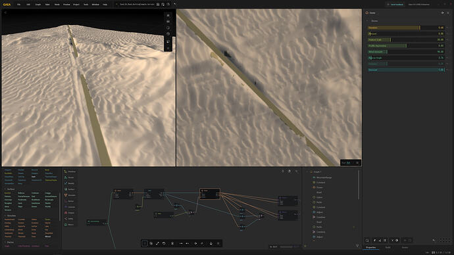The image size is (454, 255).
Task: Collapse the Simulate section in node list
Action: (x=5, y=216)
